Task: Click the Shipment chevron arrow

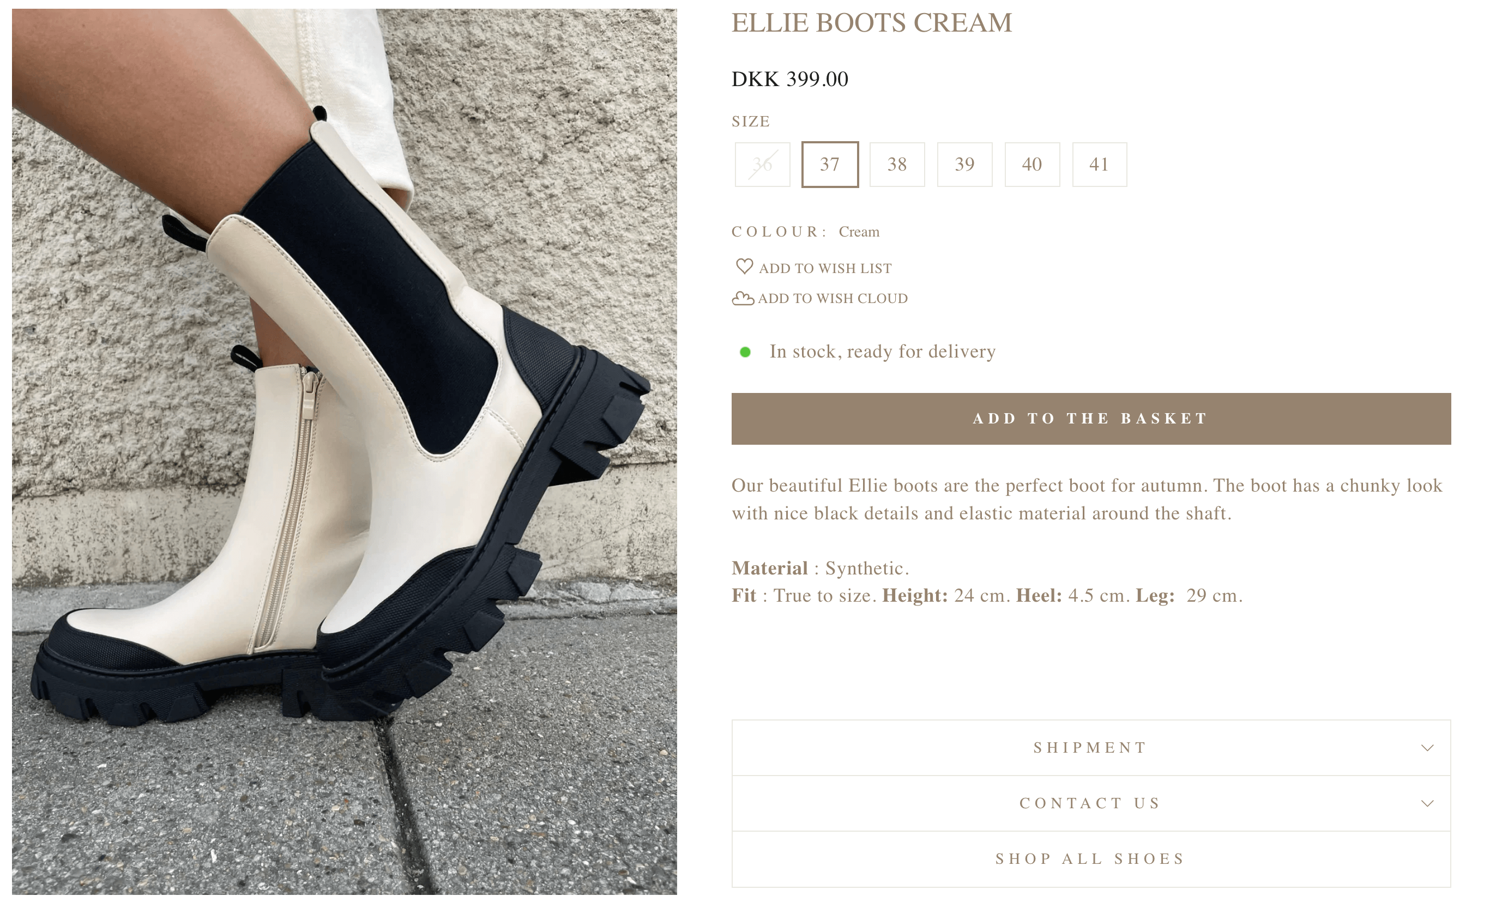Action: [x=1427, y=748]
